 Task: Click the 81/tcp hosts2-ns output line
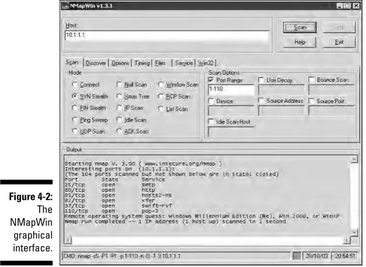click(x=118, y=195)
